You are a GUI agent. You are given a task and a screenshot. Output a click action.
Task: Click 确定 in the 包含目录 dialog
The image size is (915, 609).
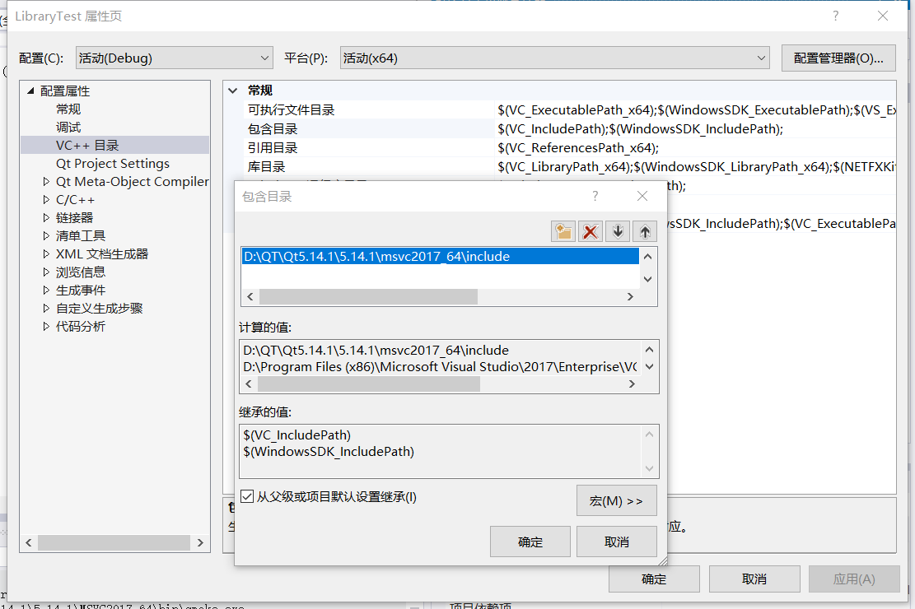[530, 541]
